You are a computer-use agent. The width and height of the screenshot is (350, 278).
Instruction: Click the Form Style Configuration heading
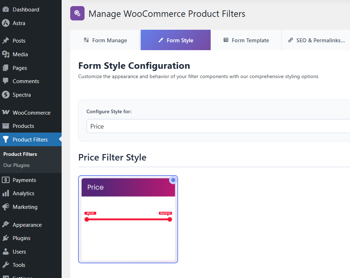pos(134,66)
